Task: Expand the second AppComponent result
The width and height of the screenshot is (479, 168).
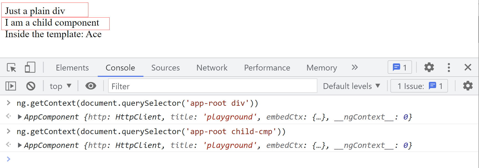Action: tap(20, 145)
